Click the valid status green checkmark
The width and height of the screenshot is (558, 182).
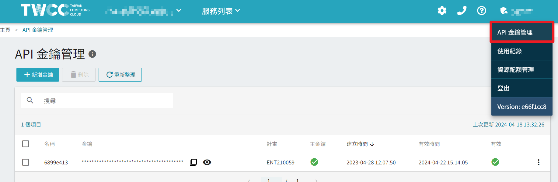[495, 162]
